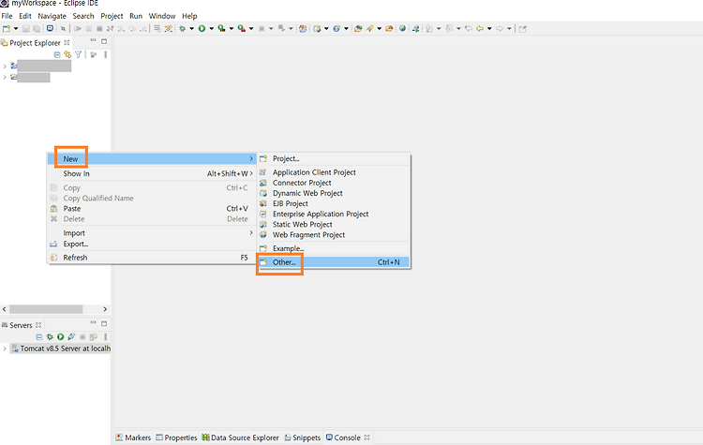The image size is (703, 445).
Task: Open the Run menu
Action: click(136, 16)
